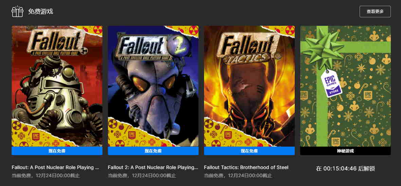Click the 免费游戏 section heading
The height and width of the screenshot is (186, 401).
coord(40,12)
